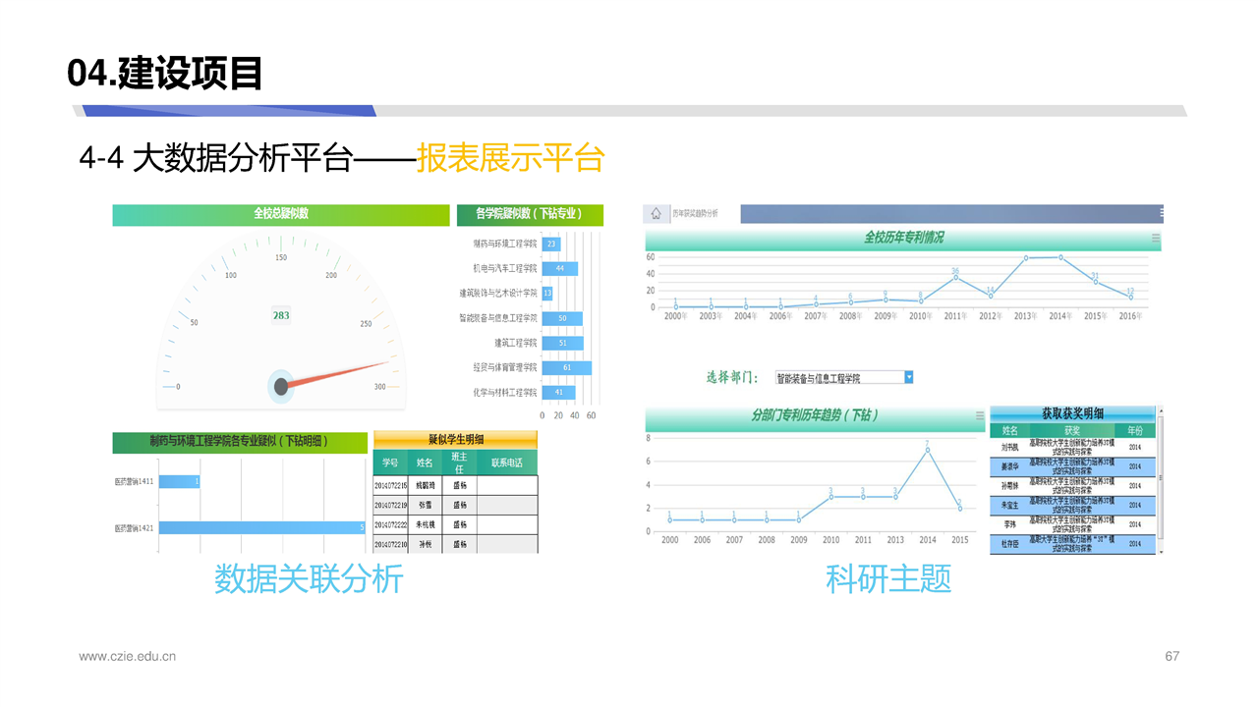This screenshot has width=1258, height=707.
Task: Click top-right menu icon of dashboard bar
Action: [x=1162, y=213]
